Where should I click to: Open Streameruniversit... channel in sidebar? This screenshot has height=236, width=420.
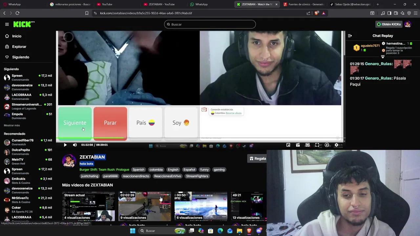[x=28, y=106]
